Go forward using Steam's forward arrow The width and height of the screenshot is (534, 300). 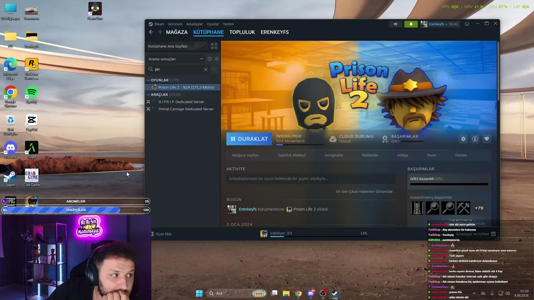[x=160, y=32]
